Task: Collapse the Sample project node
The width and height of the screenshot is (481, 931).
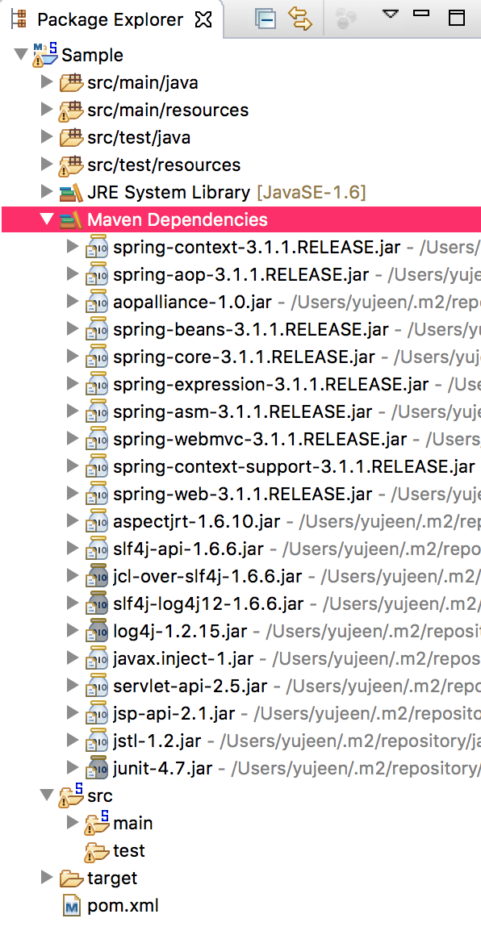Action: point(21,55)
